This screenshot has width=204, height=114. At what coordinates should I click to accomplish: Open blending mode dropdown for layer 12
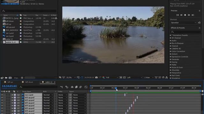tap(48, 95)
